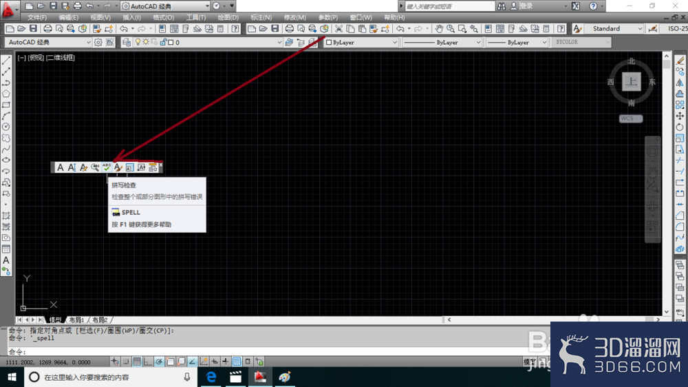Select the Fillet modify tool
688x387 pixels.
680,227
